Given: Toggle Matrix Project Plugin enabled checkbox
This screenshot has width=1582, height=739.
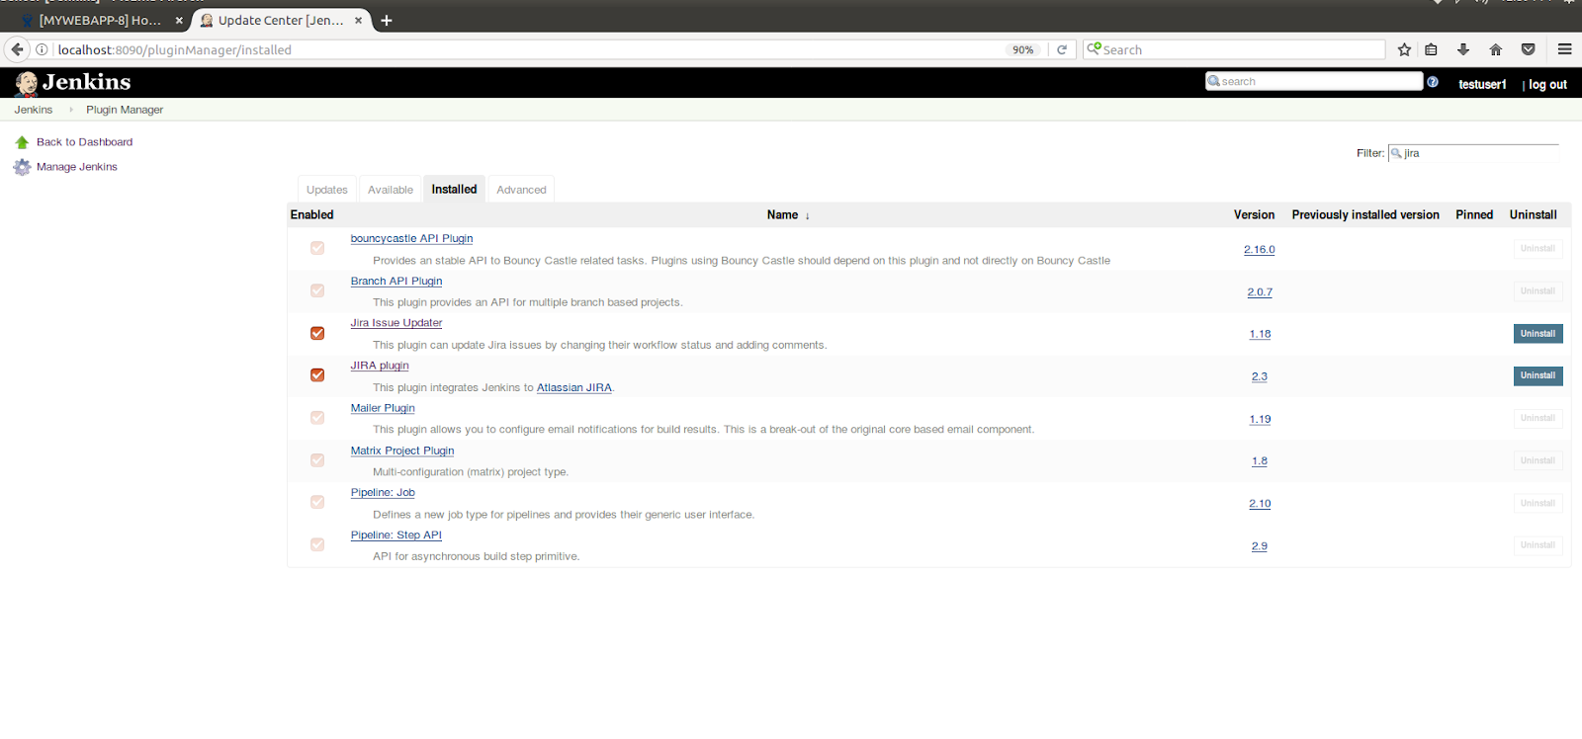Looking at the screenshot, I should pyautogui.click(x=317, y=460).
